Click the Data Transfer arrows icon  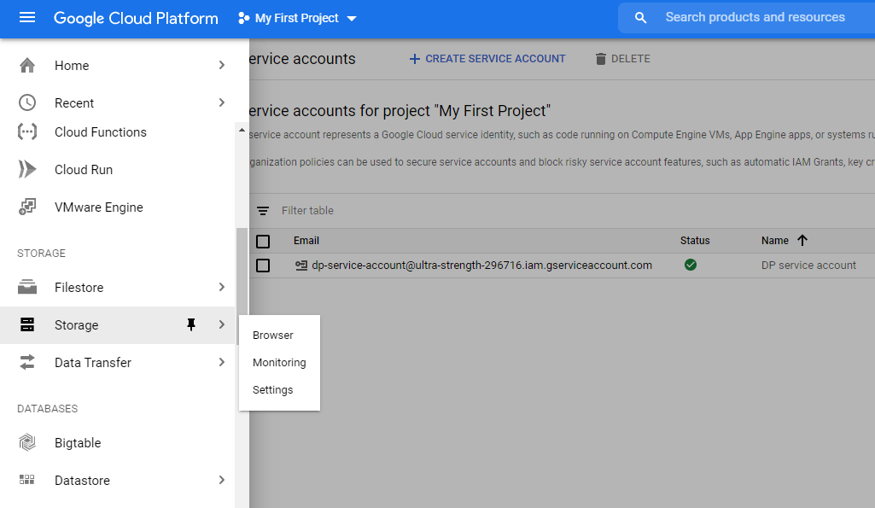(x=26, y=362)
